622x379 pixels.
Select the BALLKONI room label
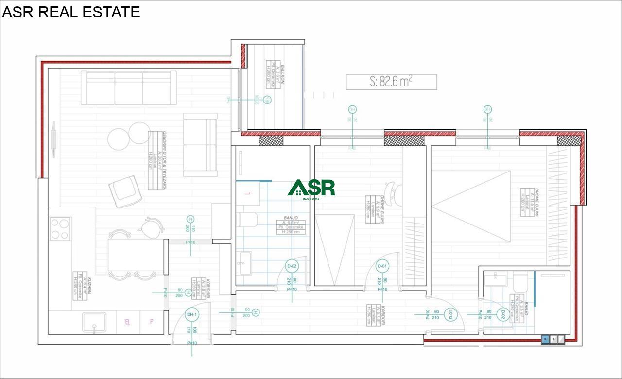click(x=275, y=73)
